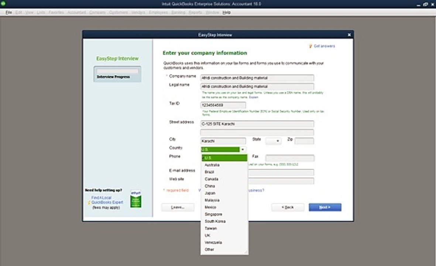
Task: Open the State dropdown
Action: coord(273,141)
